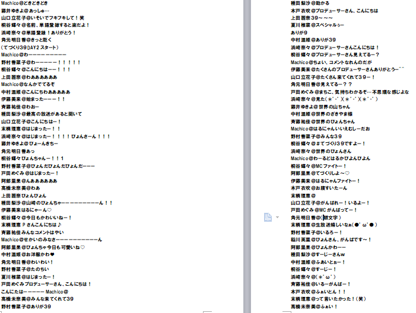The image size is (416, 313).
Task: Click the line "桐谷蝶々@#てづくり39ですよー！"
Action: click(328, 143)
